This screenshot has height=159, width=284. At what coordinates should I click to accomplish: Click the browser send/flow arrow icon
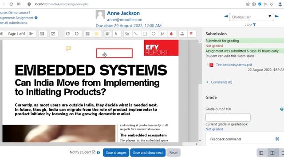(x=266, y=4)
